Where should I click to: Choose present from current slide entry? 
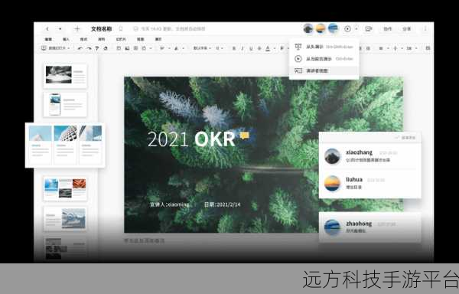[x=324, y=59]
